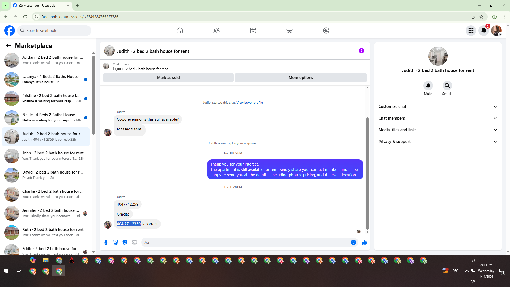Open the emoji picker in message box
The image size is (510, 287).
(x=353, y=242)
